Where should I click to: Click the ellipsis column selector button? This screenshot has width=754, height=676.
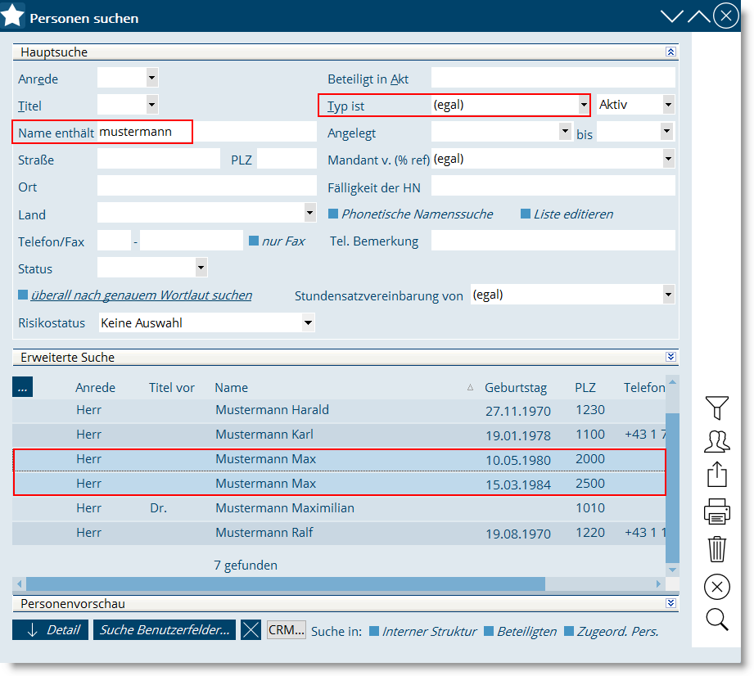pyautogui.click(x=23, y=387)
